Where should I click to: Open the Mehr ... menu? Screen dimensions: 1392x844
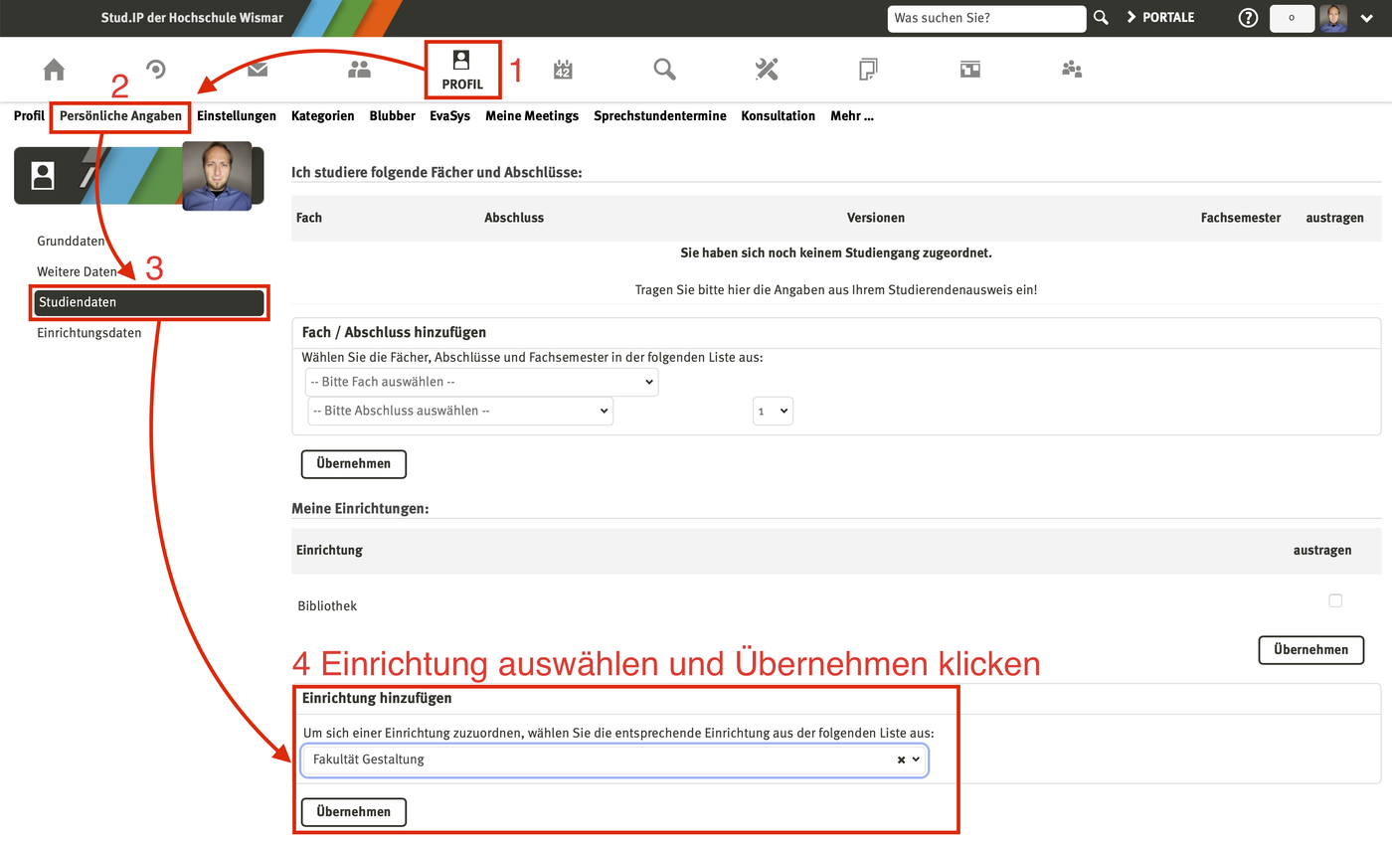(852, 115)
